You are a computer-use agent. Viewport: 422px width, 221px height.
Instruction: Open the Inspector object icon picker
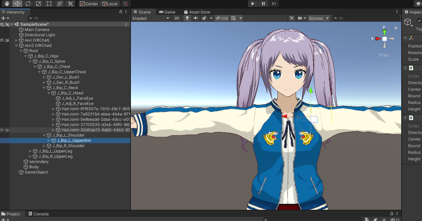(x=408, y=23)
